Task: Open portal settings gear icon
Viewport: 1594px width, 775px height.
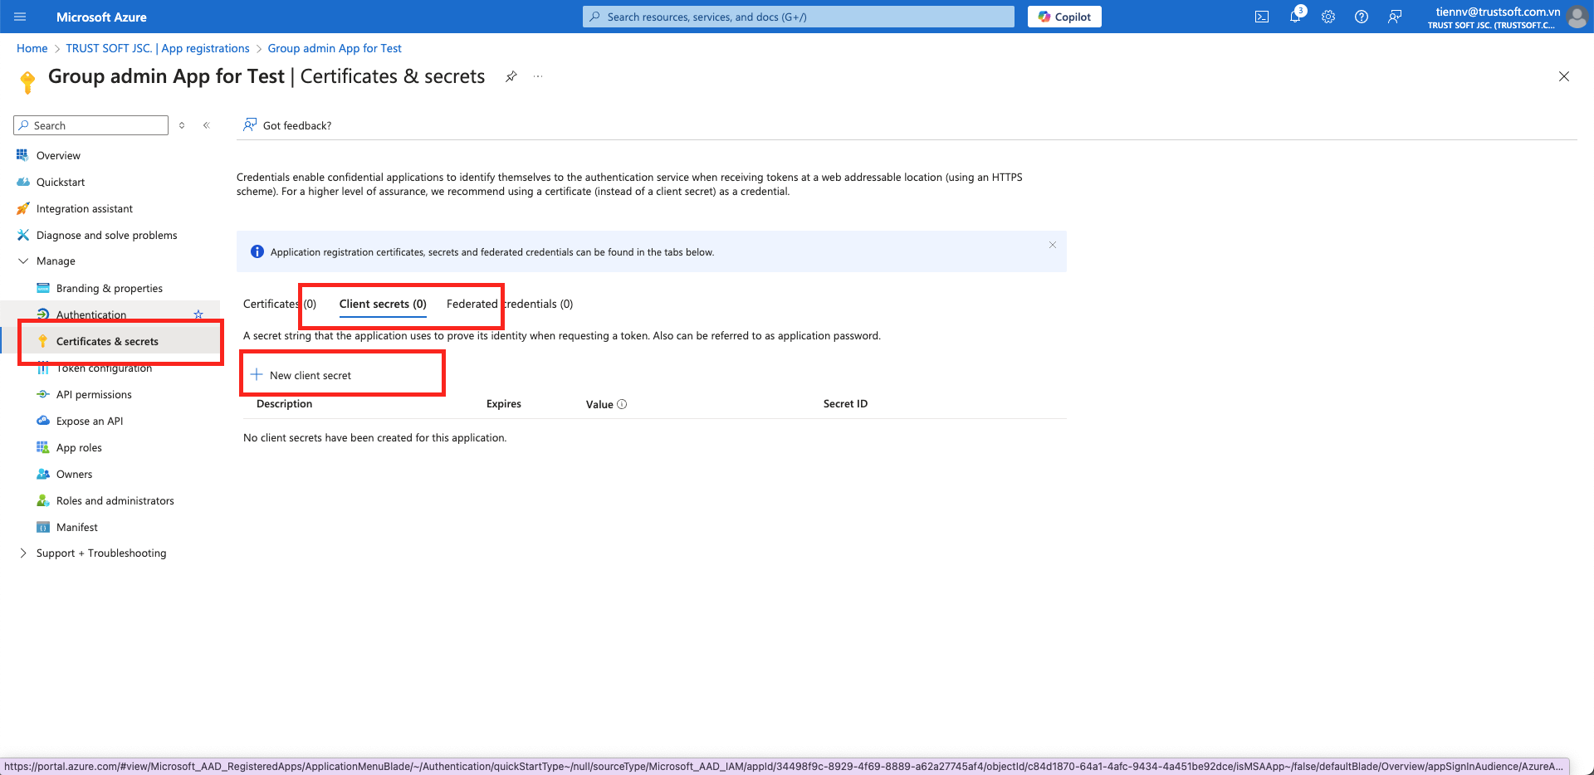Action: coord(1328,17)
